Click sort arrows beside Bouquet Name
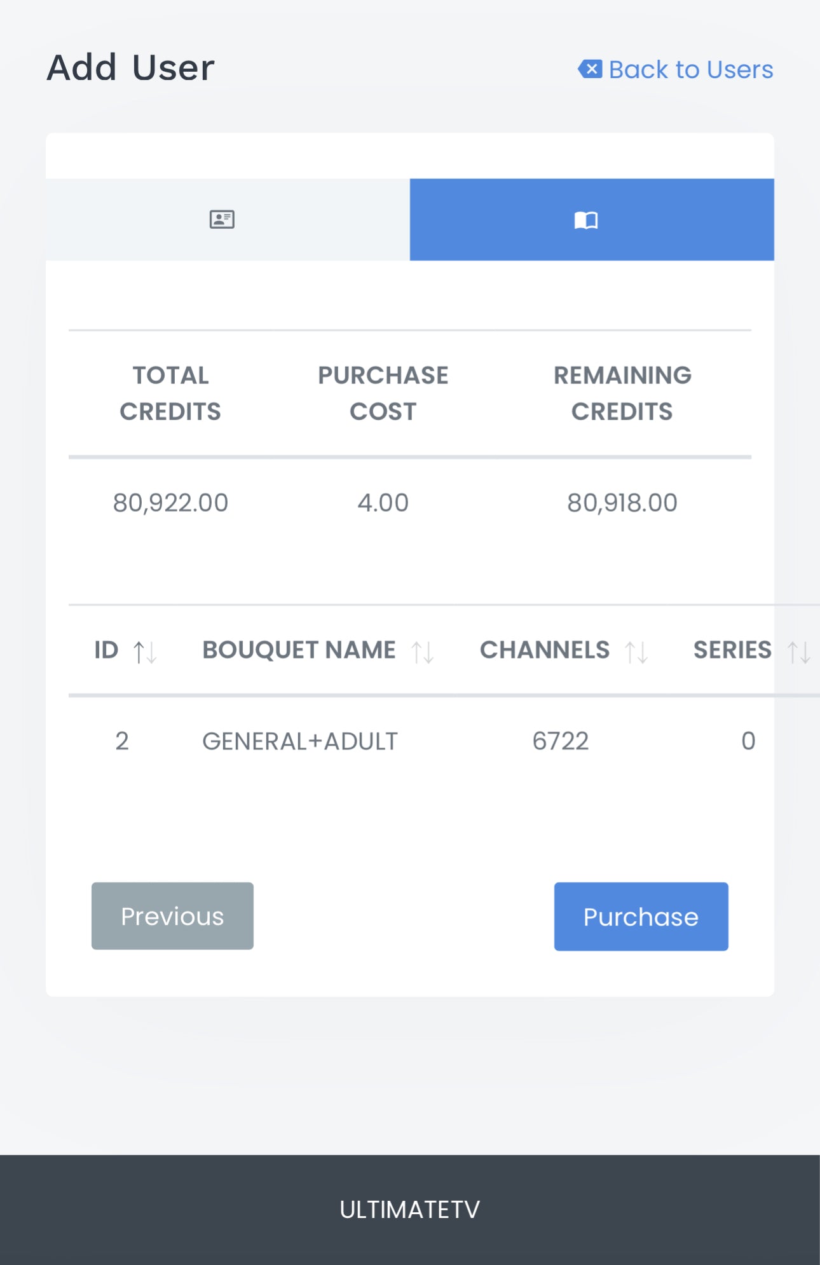Screen dimensions: 820x1265 coord(422,652)
